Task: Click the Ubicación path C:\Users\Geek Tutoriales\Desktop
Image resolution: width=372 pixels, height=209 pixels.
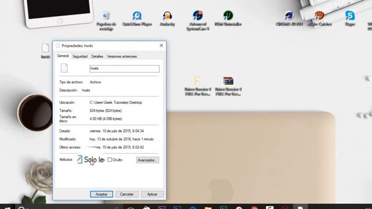Action: click(116, 102)
